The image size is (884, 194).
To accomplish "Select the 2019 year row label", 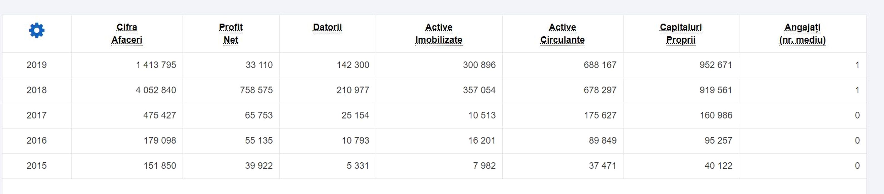I will point(36,65).
